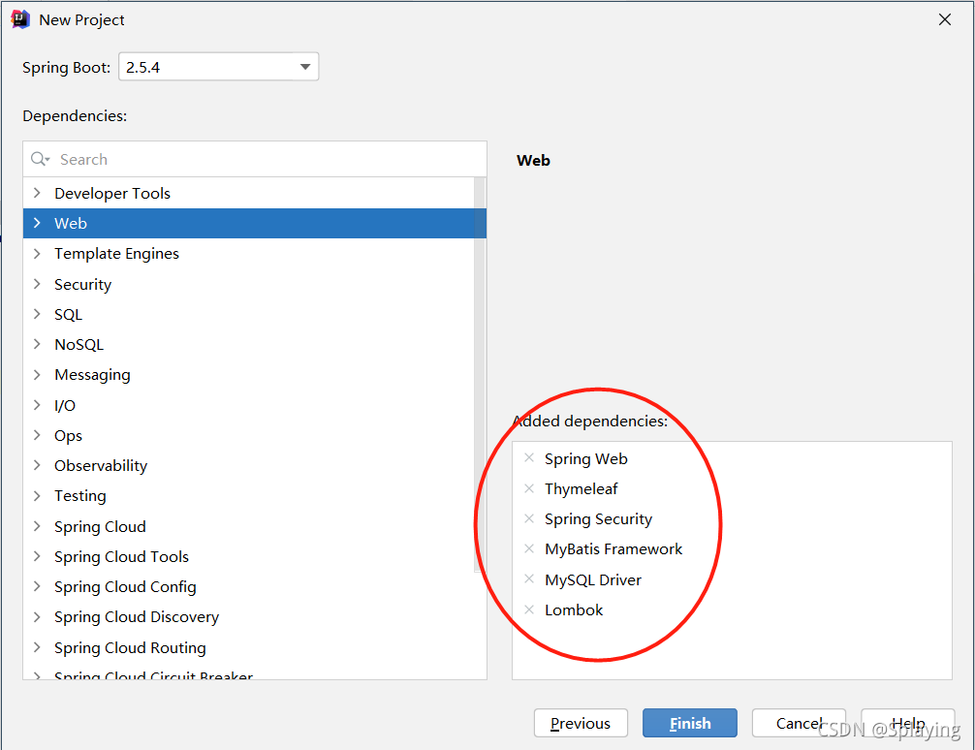Select the Messaging tree row
Screen dimensions: 975x750
click(249, 375)
